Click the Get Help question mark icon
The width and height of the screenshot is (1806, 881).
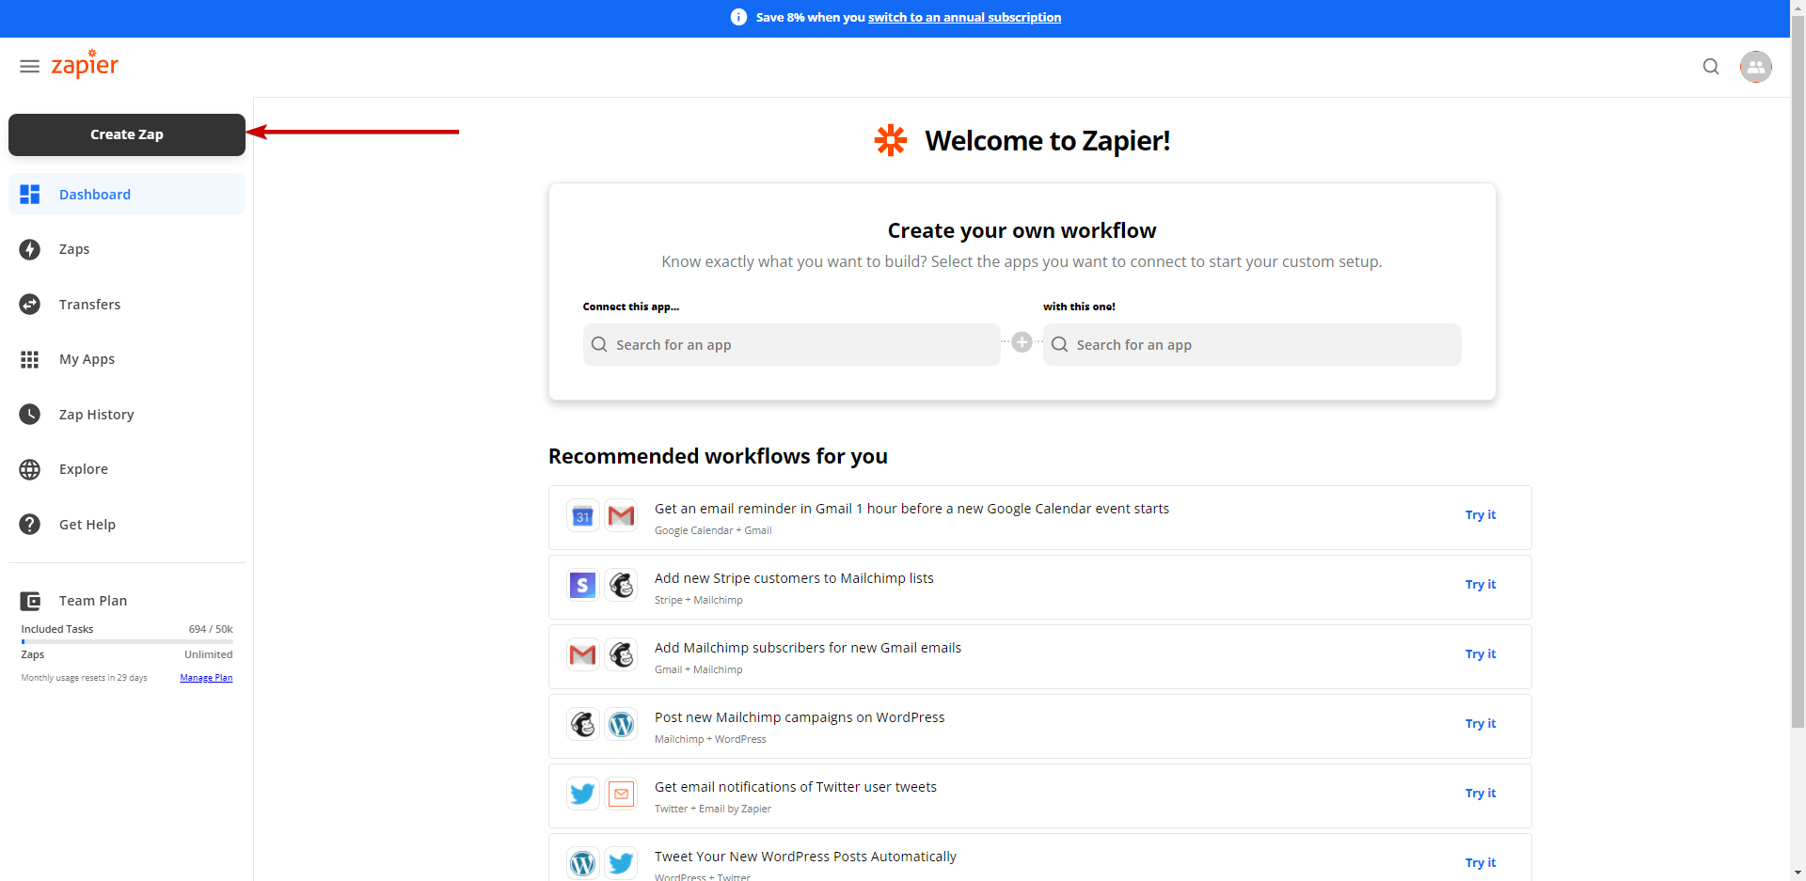pyautogui.click(x=30, y=525)
